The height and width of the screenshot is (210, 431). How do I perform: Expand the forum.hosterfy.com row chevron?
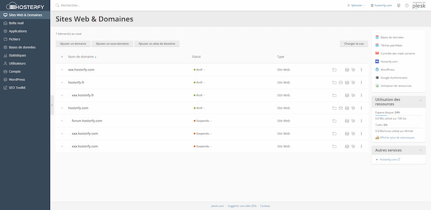(x=62, y=121)
